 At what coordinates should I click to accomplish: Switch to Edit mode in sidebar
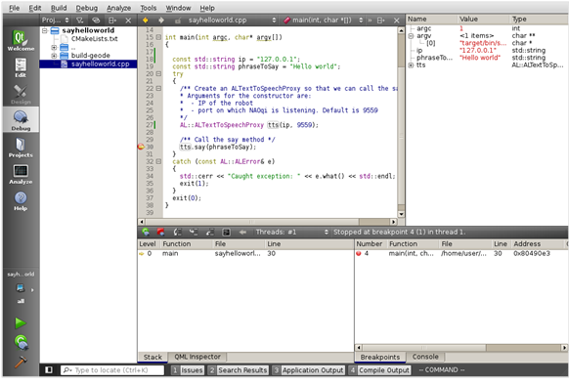21,67
